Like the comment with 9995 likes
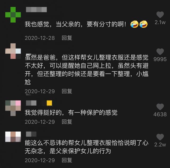Screen dimensions: 170x168 coord(160,52)
